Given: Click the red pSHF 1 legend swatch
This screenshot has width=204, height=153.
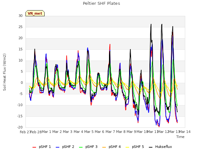Looking at the screenshot, I should click(34, 147).
